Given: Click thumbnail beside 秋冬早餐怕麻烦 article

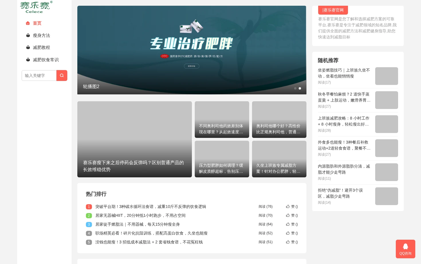Looking at the screenshot, I should [387, 100].
